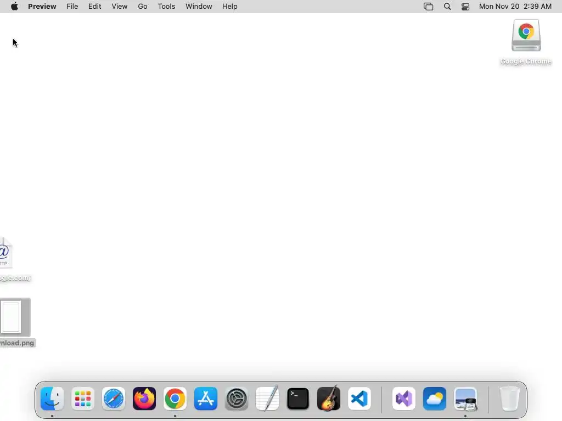
Task: Open the Apple menu
Action: 14,7
